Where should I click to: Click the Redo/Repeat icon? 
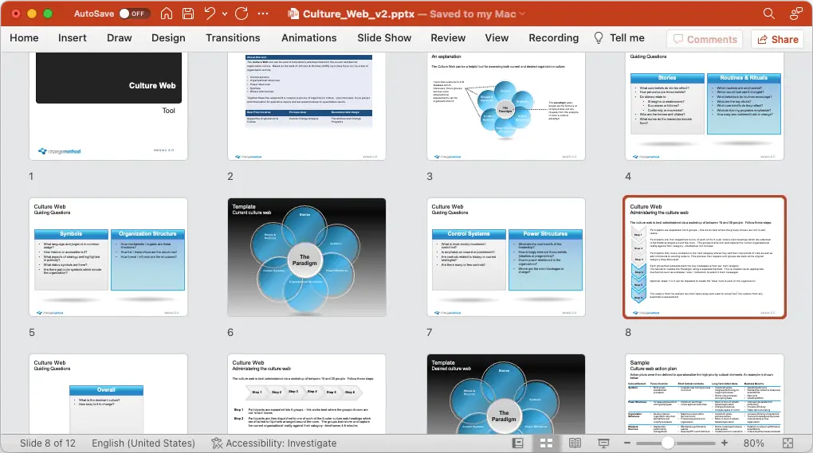coord(242,14)
